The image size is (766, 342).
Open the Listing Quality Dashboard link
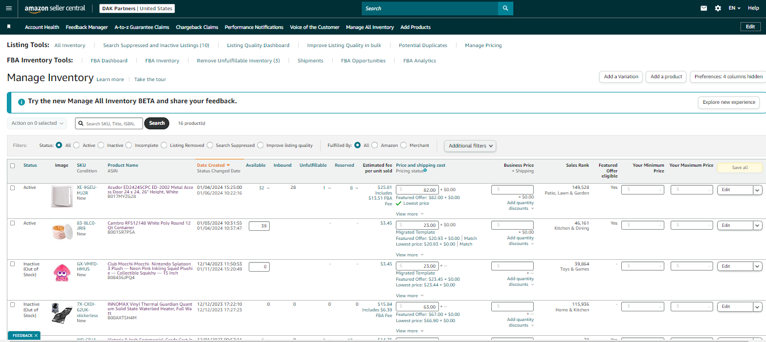[x=258, y=45]
